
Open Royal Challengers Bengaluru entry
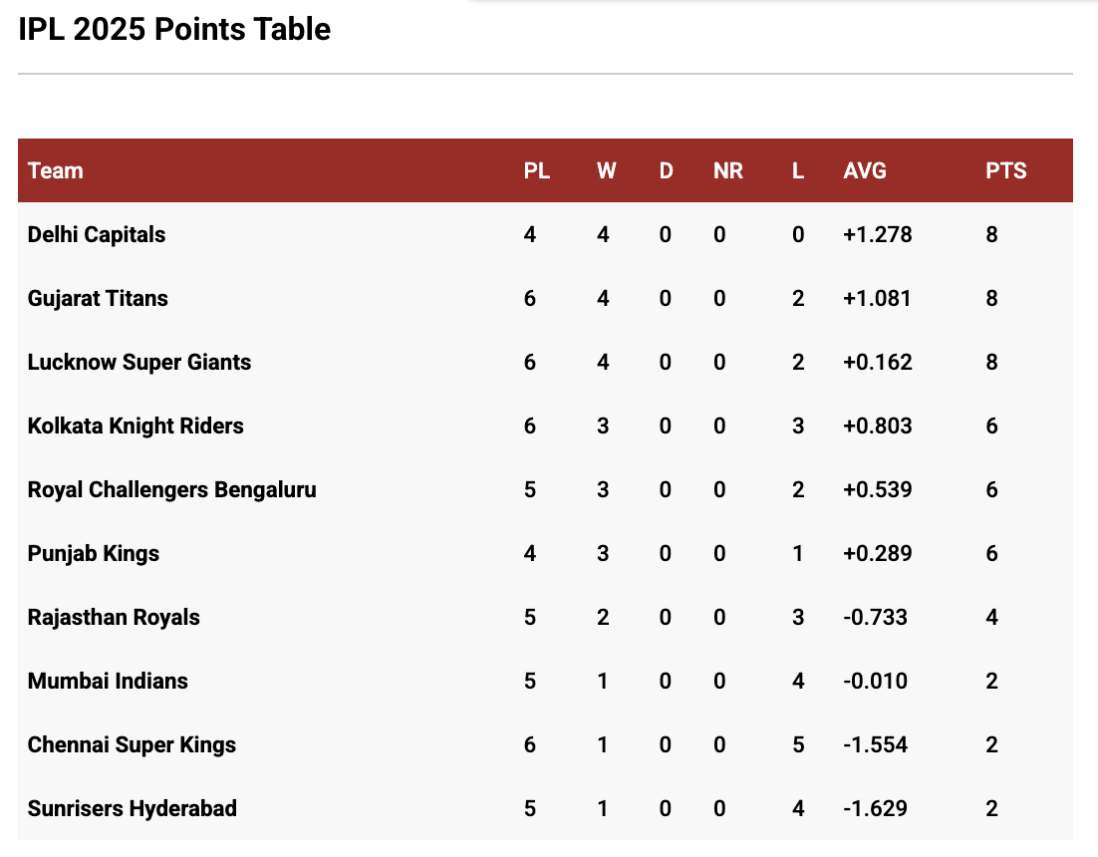click(171, 490)
